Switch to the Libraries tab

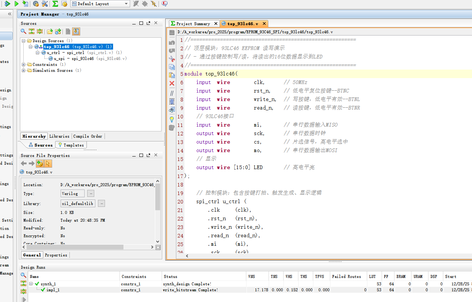[x=59, y=136]
